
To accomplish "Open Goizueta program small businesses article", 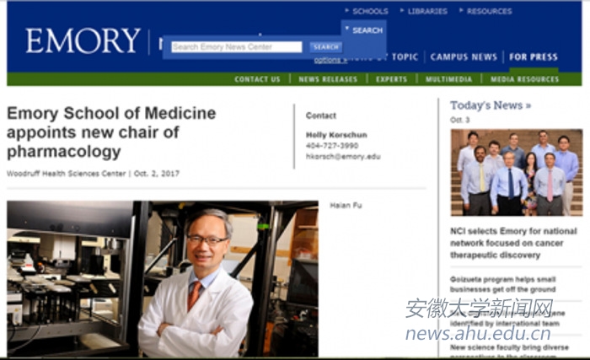I will point(502,284).
